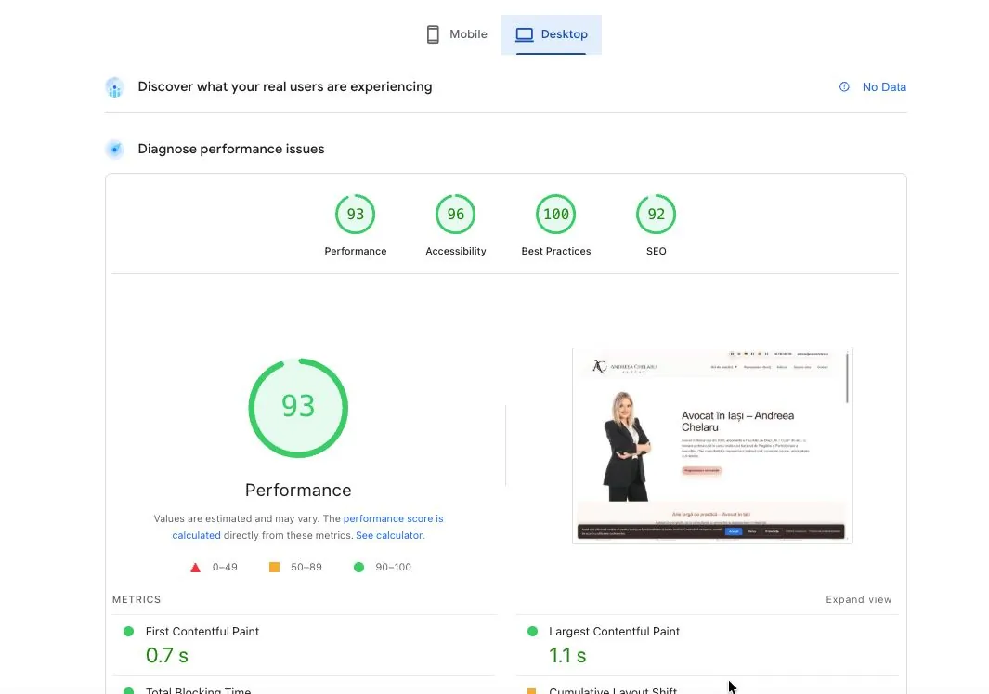Open the Expand view option
This screenshot has height=694, width=989.
pyautogui.click(x=858, y=599)
